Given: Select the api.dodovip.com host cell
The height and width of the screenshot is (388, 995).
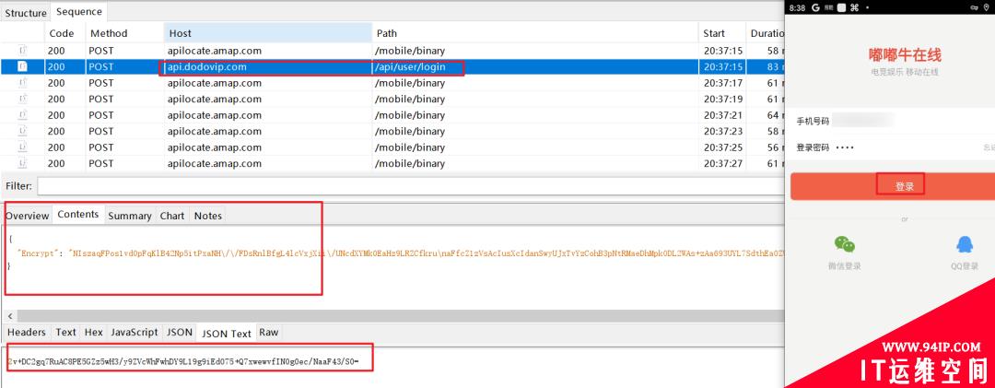Looking at the screenshot, I should click(207, 66).
